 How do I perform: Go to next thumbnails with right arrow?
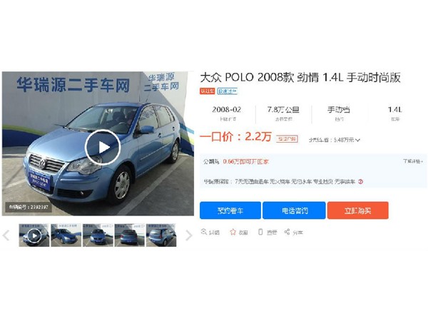point(188,235)
